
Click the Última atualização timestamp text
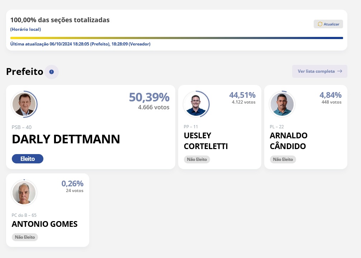(80, 44)
